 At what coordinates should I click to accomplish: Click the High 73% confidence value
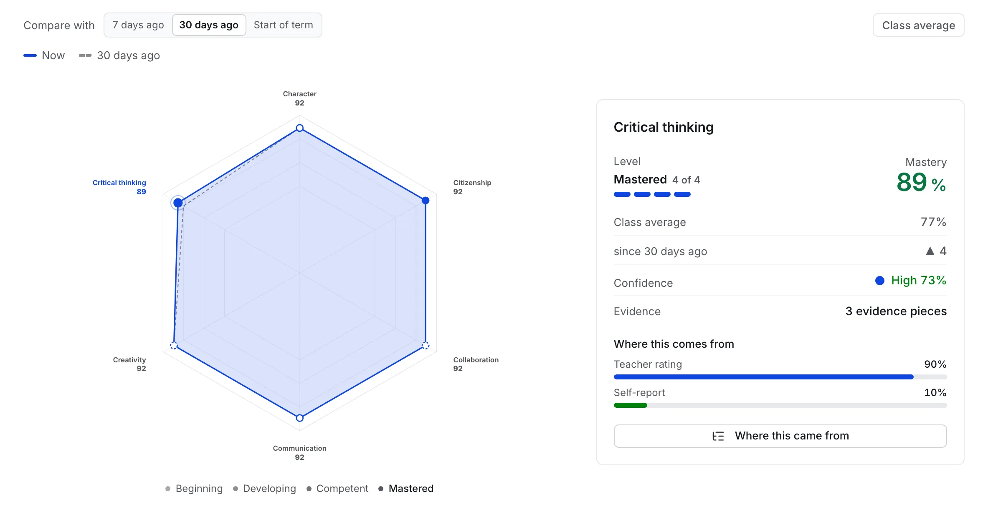[x=919, y=280]
